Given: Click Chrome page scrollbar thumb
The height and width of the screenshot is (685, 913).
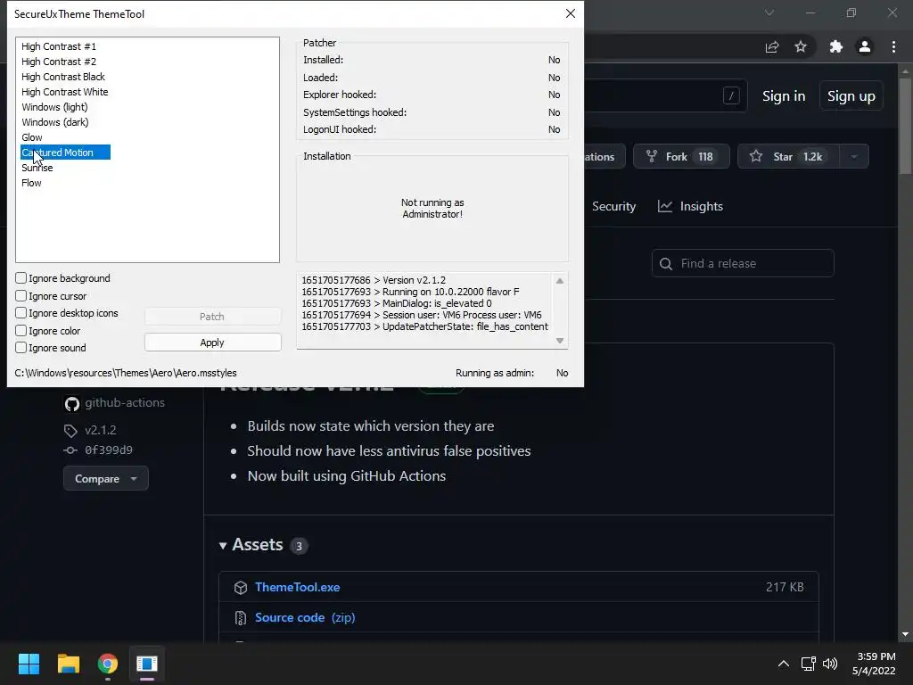Looking at the screenshot, I should pos(905,125).
